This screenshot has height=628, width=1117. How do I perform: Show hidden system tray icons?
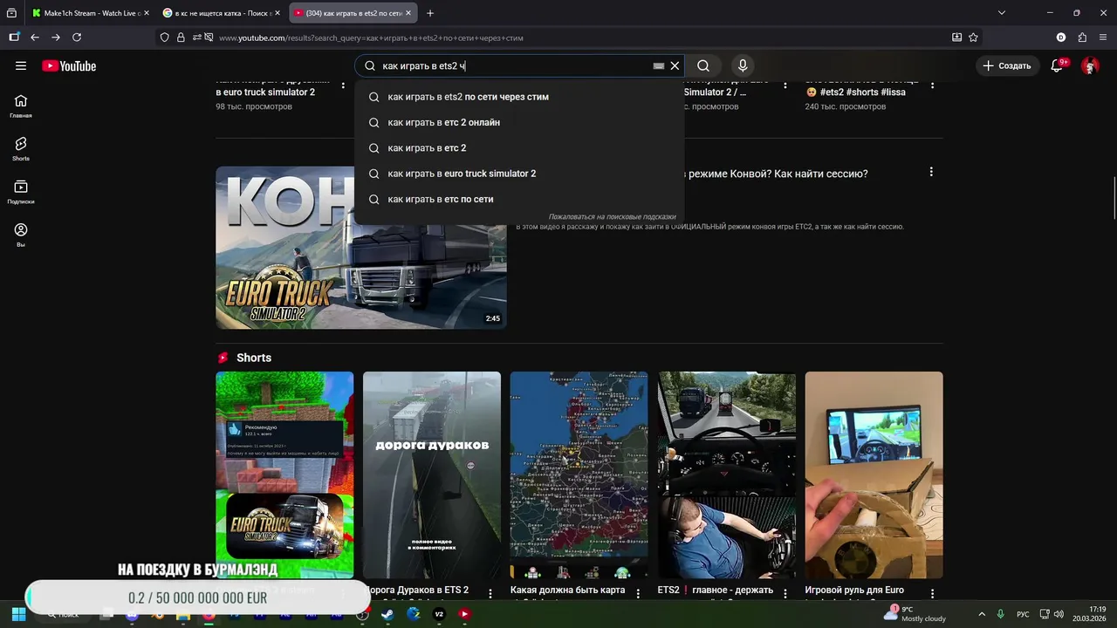click(x=982, y=614)
